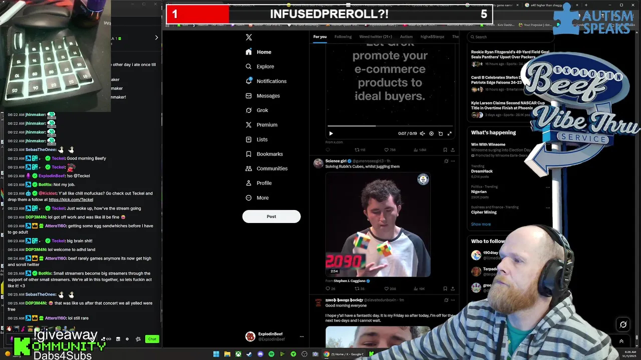Collapse the Kick chat panel arrow
641x360 pixels.
(x=156, y=37)
